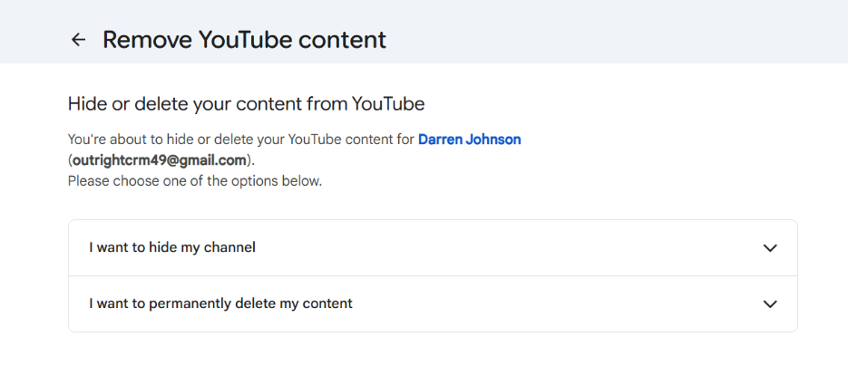Go back using the left arrow icon
849x376 pixels.
click(79, 40)
